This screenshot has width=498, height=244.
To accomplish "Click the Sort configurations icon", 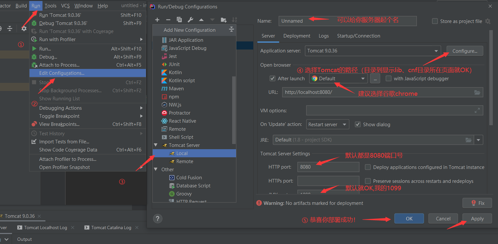I will [x=234, y=20].
